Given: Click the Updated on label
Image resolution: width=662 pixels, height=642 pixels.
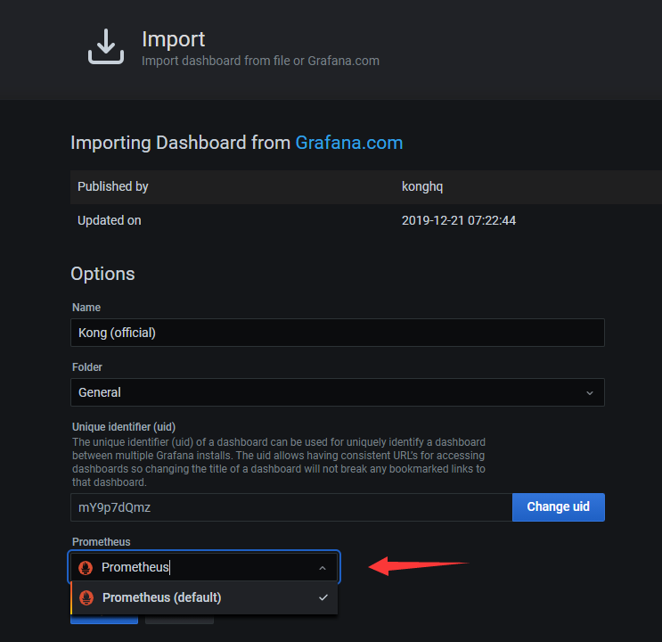Looking at the screenshot, I should tap(110, 220).
